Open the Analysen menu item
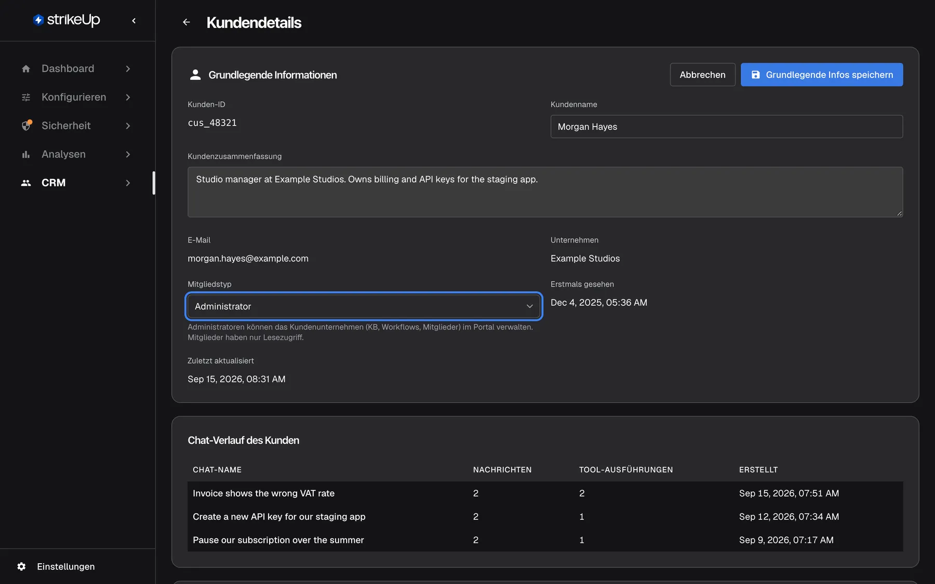Image resolution: width=935 pixels, height=584 pixels. pos(77,154)
